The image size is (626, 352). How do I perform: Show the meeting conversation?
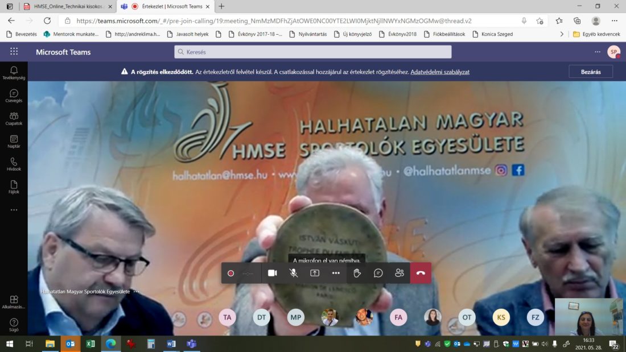tap(378, 273)
